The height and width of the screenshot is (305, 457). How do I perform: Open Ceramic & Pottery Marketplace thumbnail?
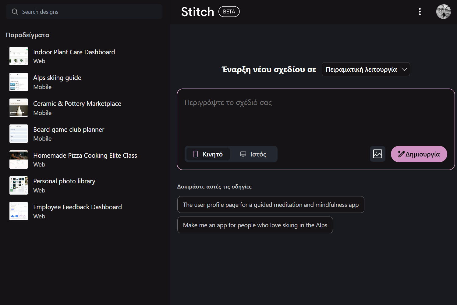coord(19,108)
